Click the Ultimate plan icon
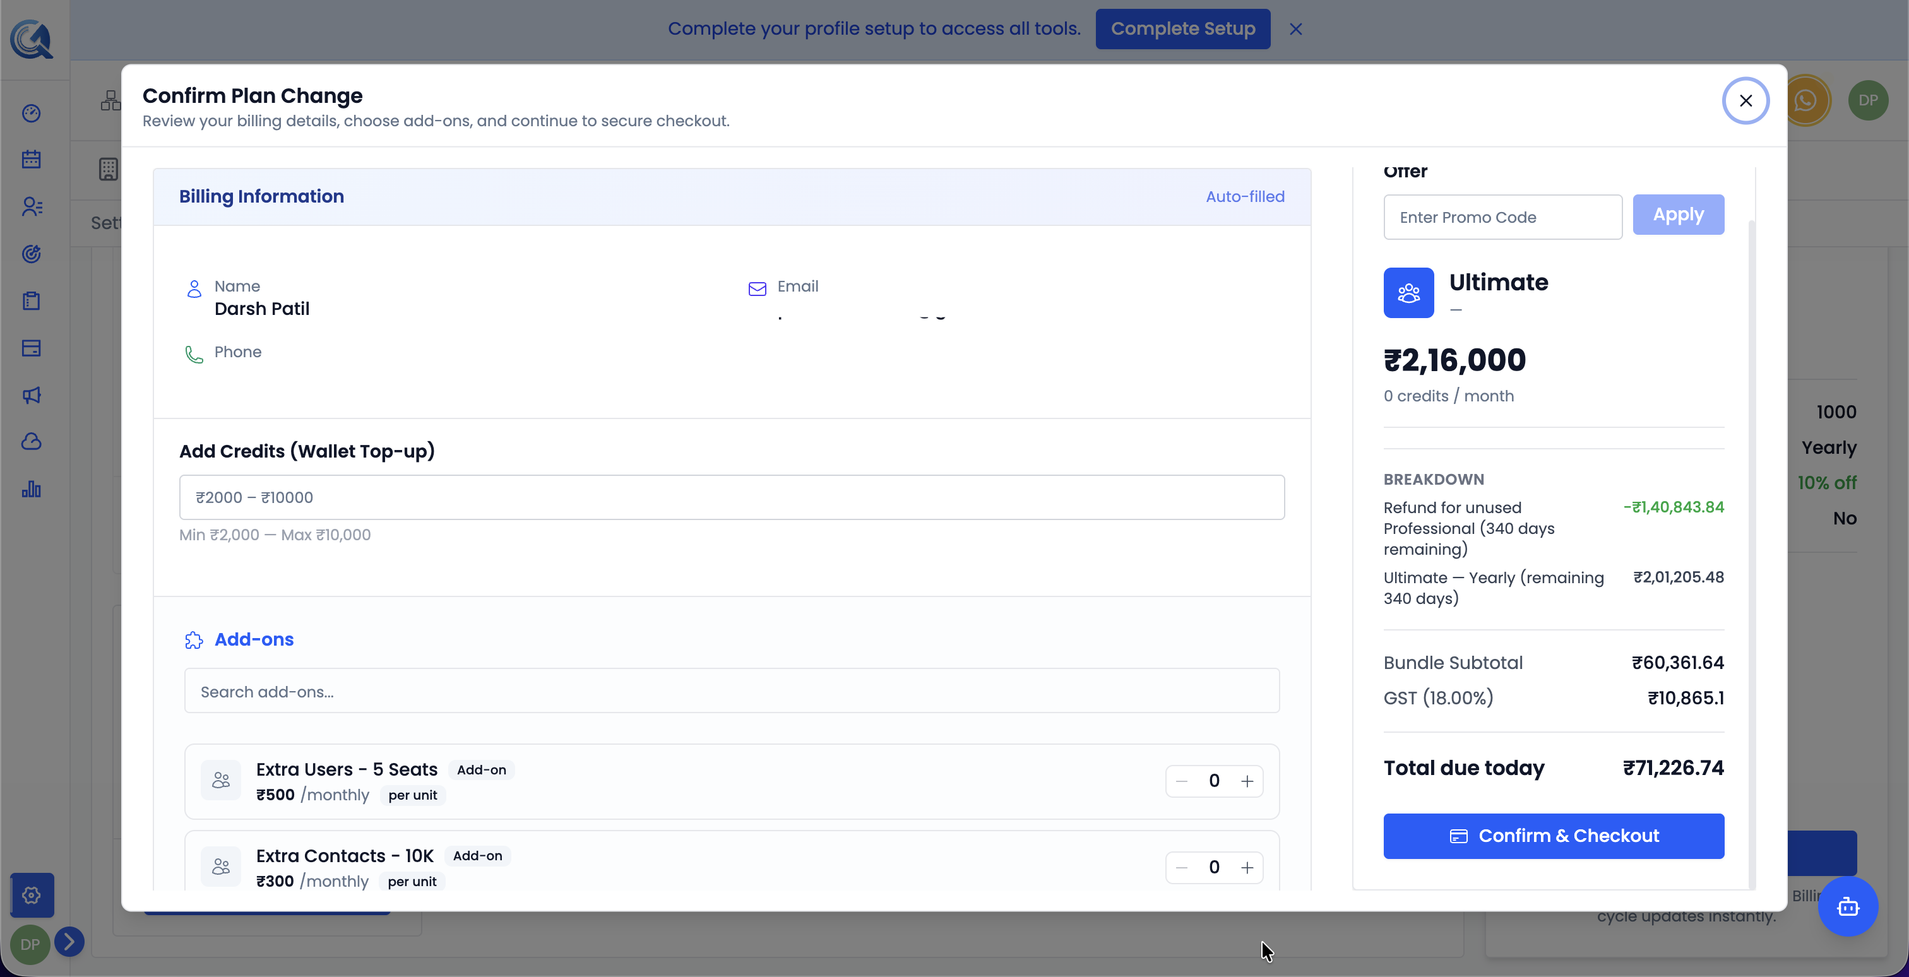This screenshot has height=977, width=1909. point(1408,293)
